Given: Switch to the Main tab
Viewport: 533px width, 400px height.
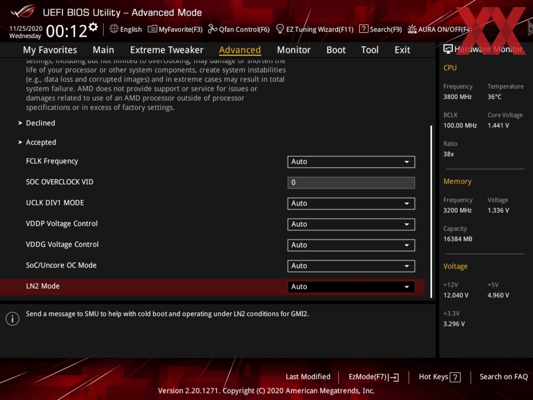Looking at the screenshot, I should (103, 50).
